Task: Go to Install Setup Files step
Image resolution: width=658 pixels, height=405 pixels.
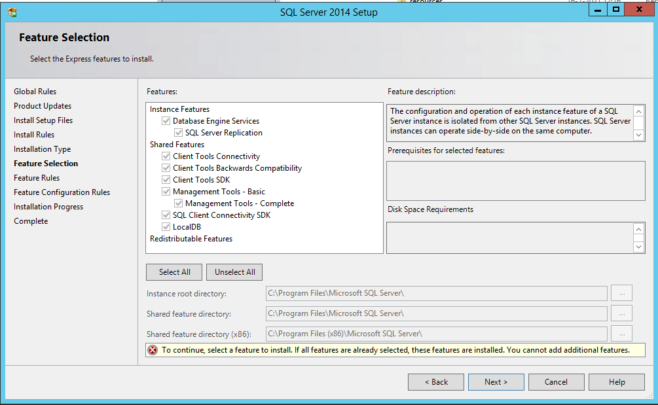Action: click(43, 120)
